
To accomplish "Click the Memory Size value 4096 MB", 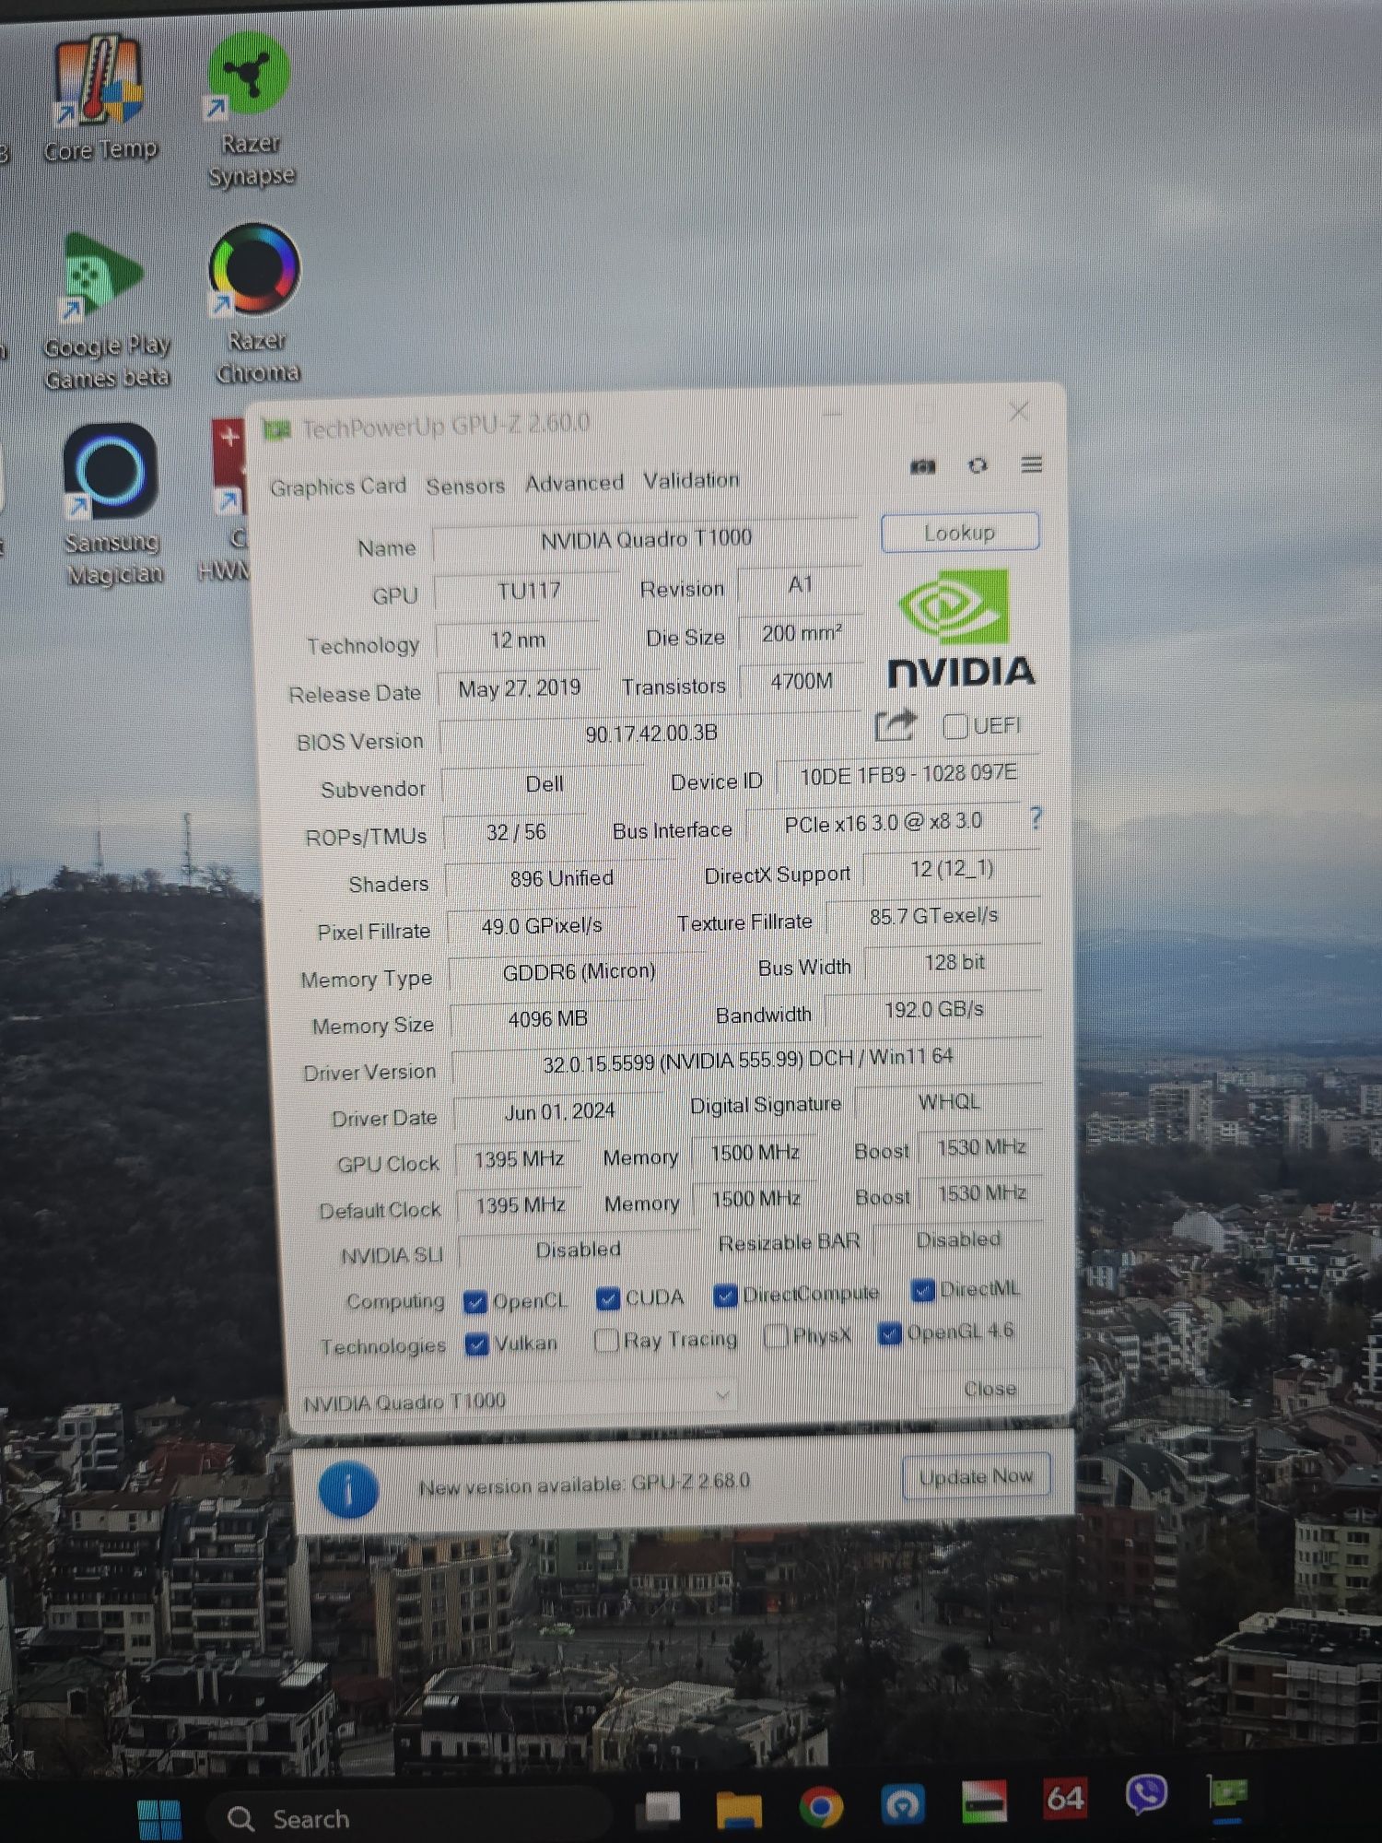I will [547, 1019].
